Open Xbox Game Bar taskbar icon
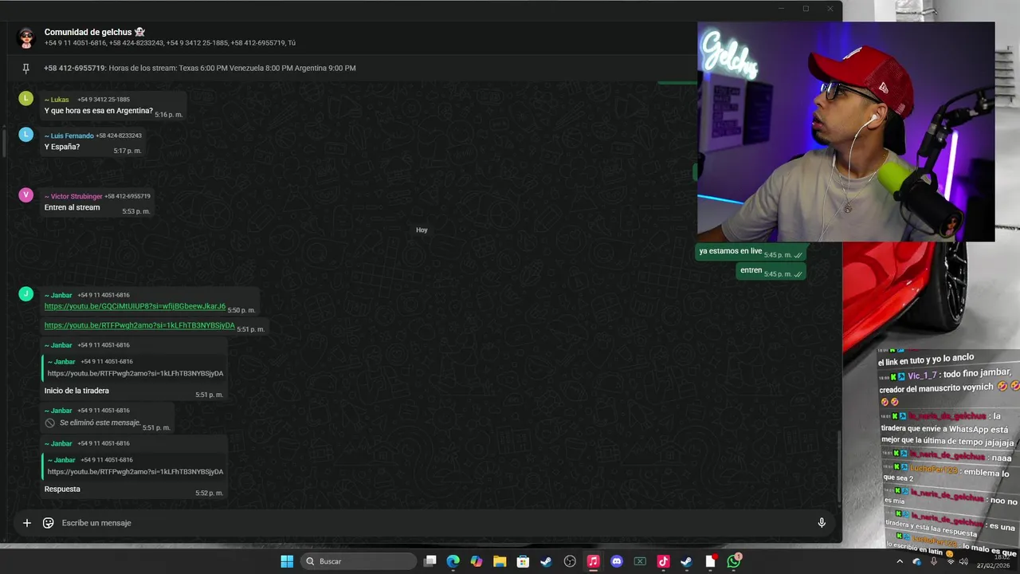 pyautogui.click(x=640, y=561)
